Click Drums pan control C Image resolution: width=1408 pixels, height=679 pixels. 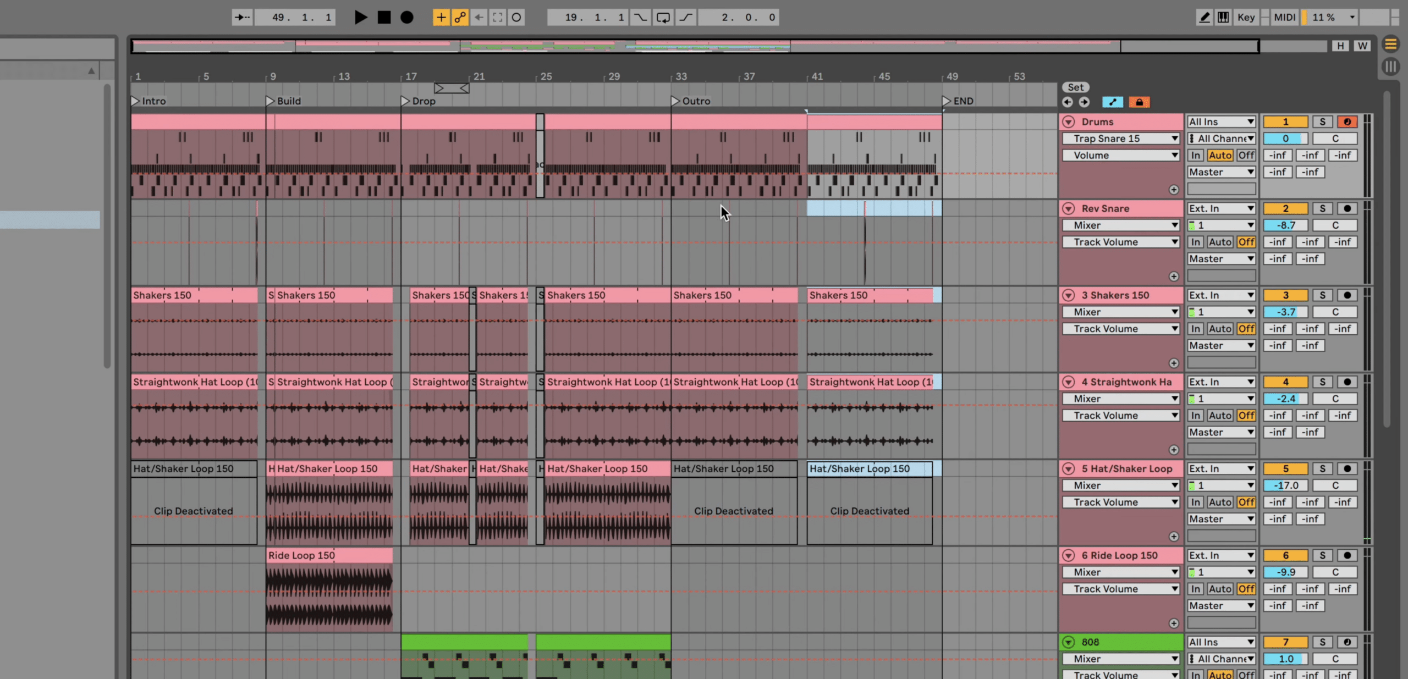coord(1335,139)
